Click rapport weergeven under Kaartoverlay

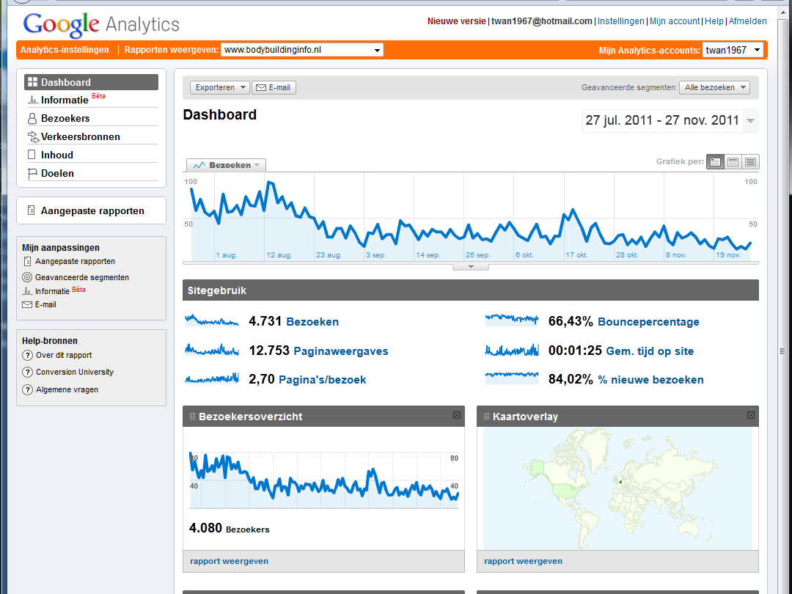(x=524, y=561)
